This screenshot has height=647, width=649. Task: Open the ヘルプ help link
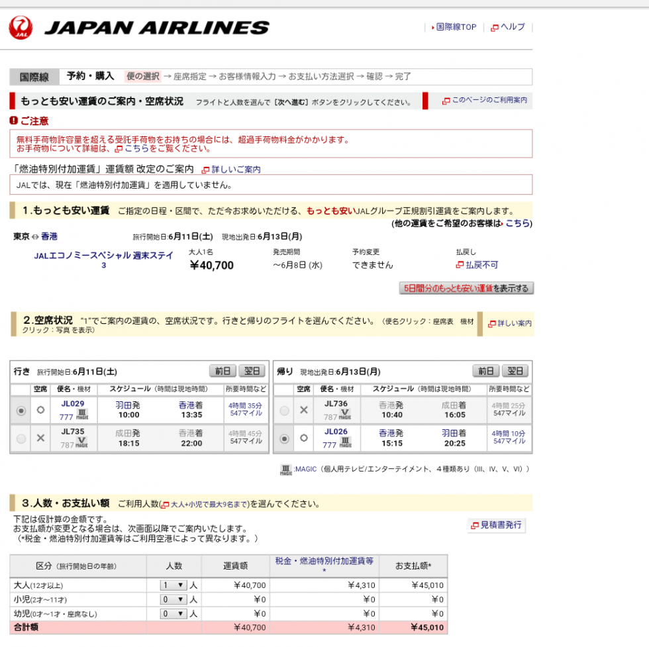pos(513,27)
